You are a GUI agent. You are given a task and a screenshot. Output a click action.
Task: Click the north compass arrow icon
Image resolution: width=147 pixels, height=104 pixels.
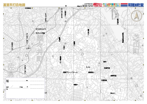(x=136, y=16)
